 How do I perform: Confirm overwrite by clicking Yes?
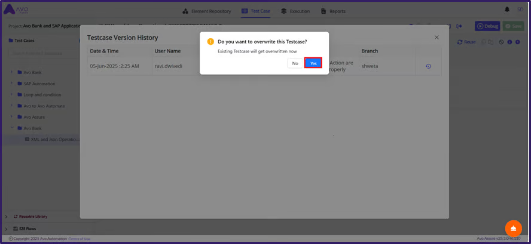(313, 63)
